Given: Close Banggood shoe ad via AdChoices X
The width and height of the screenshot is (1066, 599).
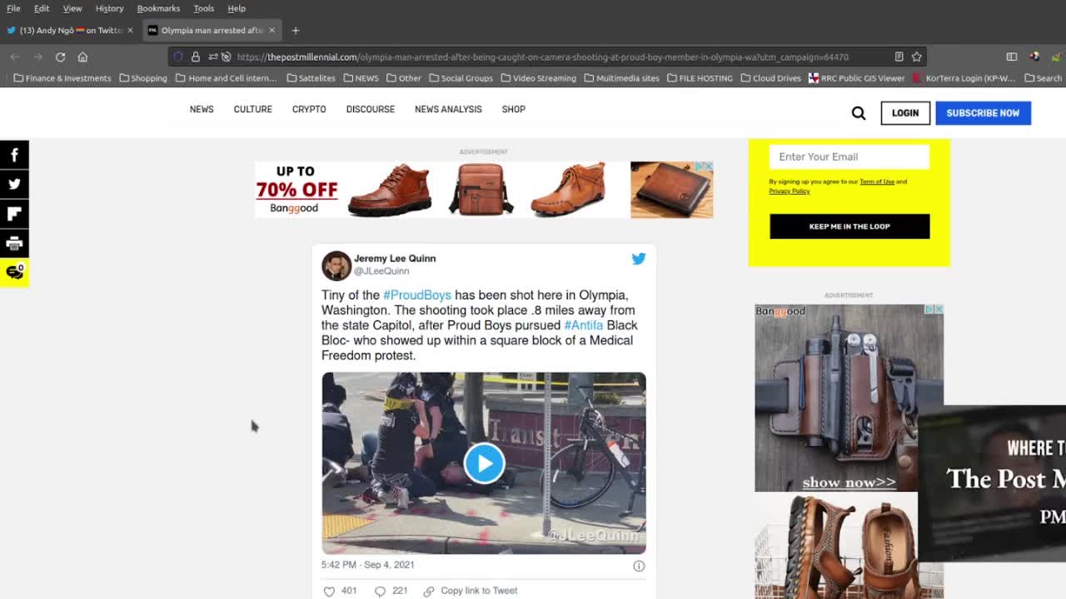Looking at the screenshot, I should [x=708, y=166].
